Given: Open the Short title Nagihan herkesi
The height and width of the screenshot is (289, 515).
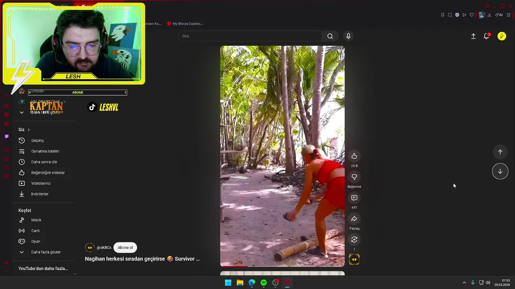Looking at the screenshot, I should coord(142,259).
